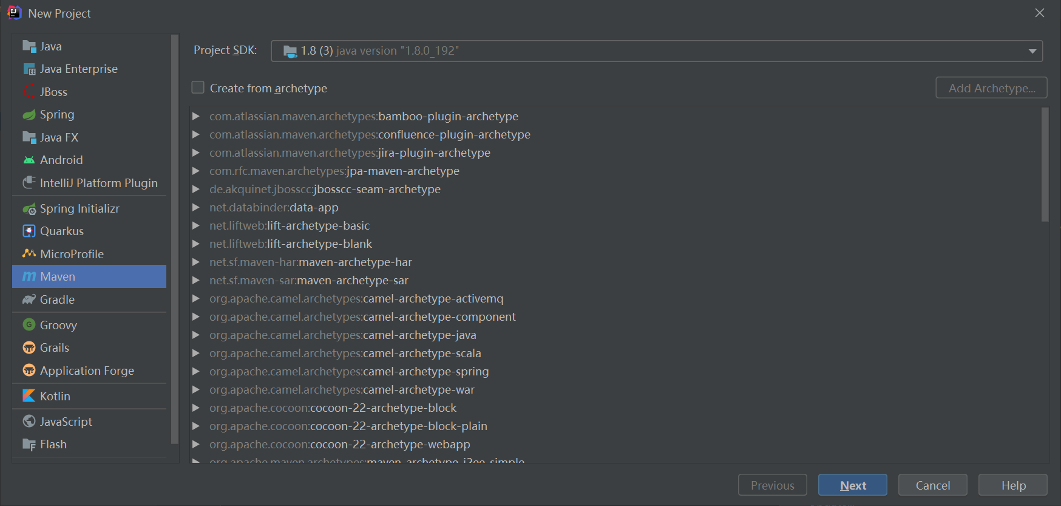The height and width of the screenshot is (506, 1061).
Task: Choose the Quarkus icon
Action: (x=29, y=231)
